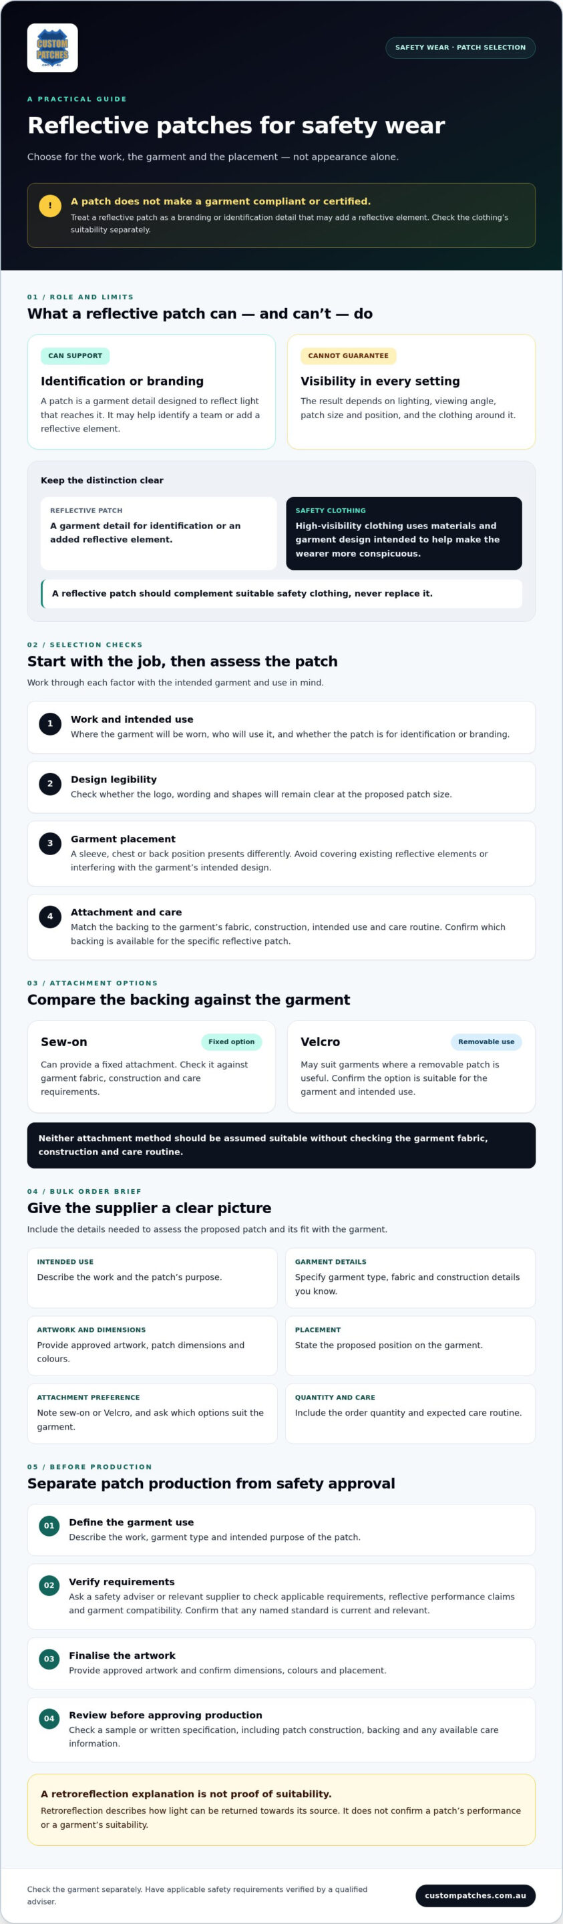
Task: Open the Intended Use brief card
Action: [152, 1278]
